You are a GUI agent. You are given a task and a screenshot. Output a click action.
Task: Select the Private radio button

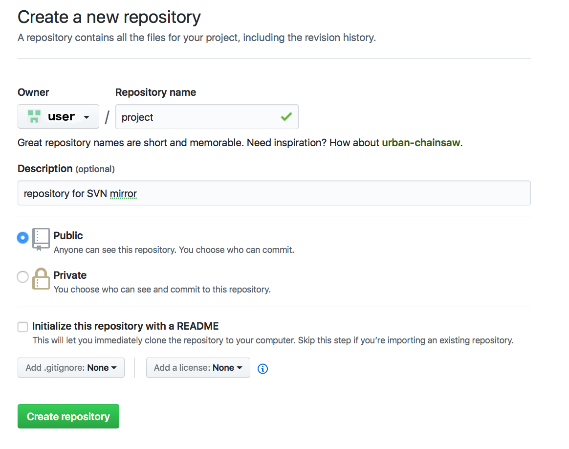click(22, 277)
